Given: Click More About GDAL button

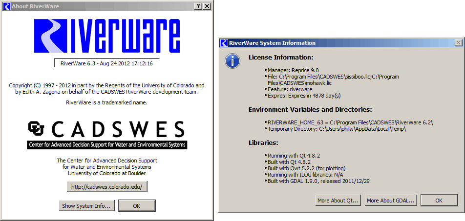Looking at the screenshot, I should [x=391, y=200].
